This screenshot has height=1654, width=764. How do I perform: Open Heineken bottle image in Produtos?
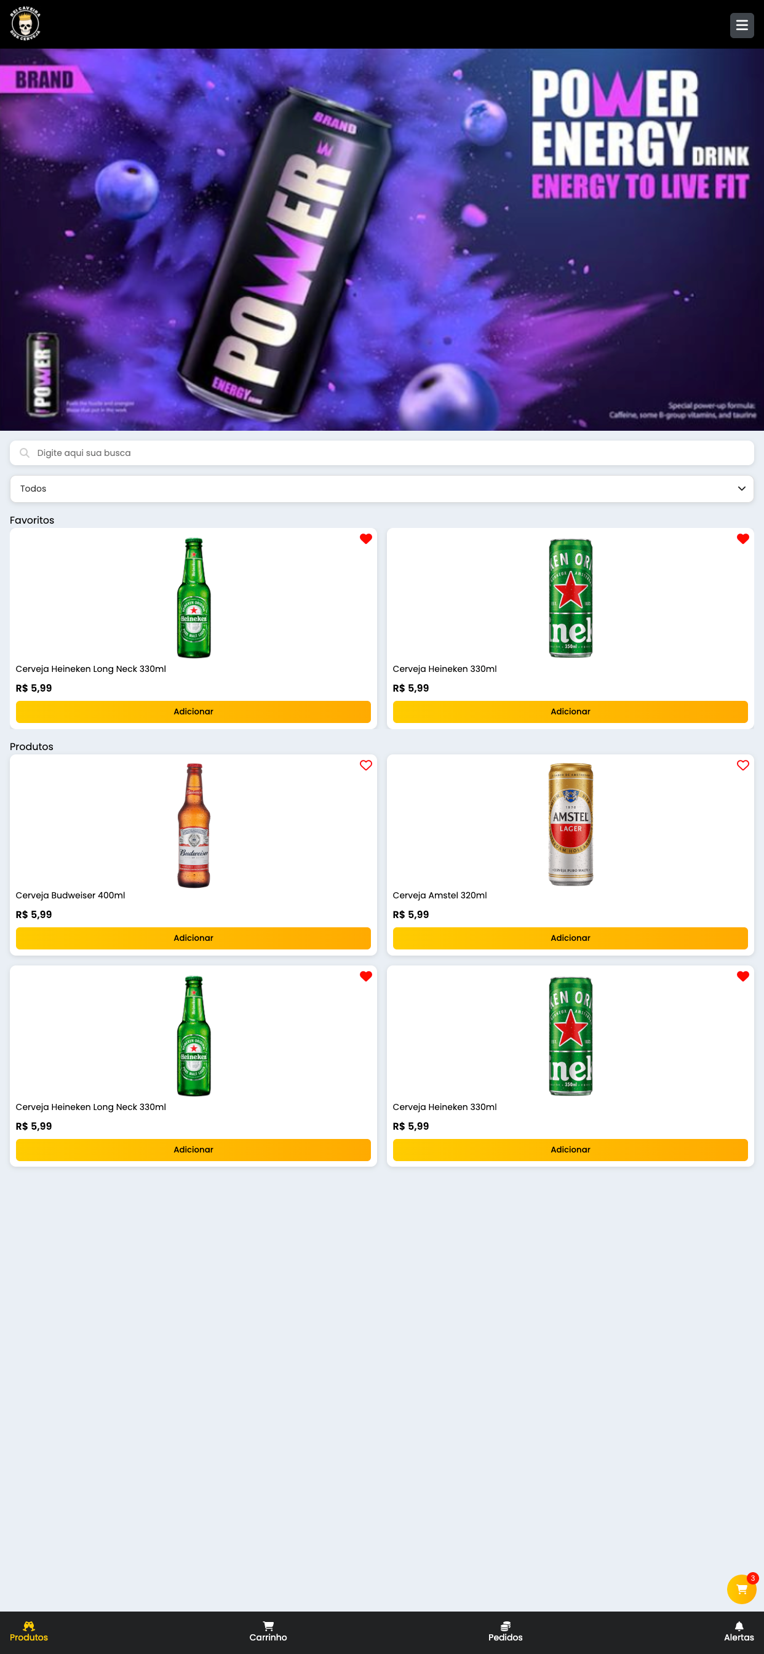tap(194, 1036)
